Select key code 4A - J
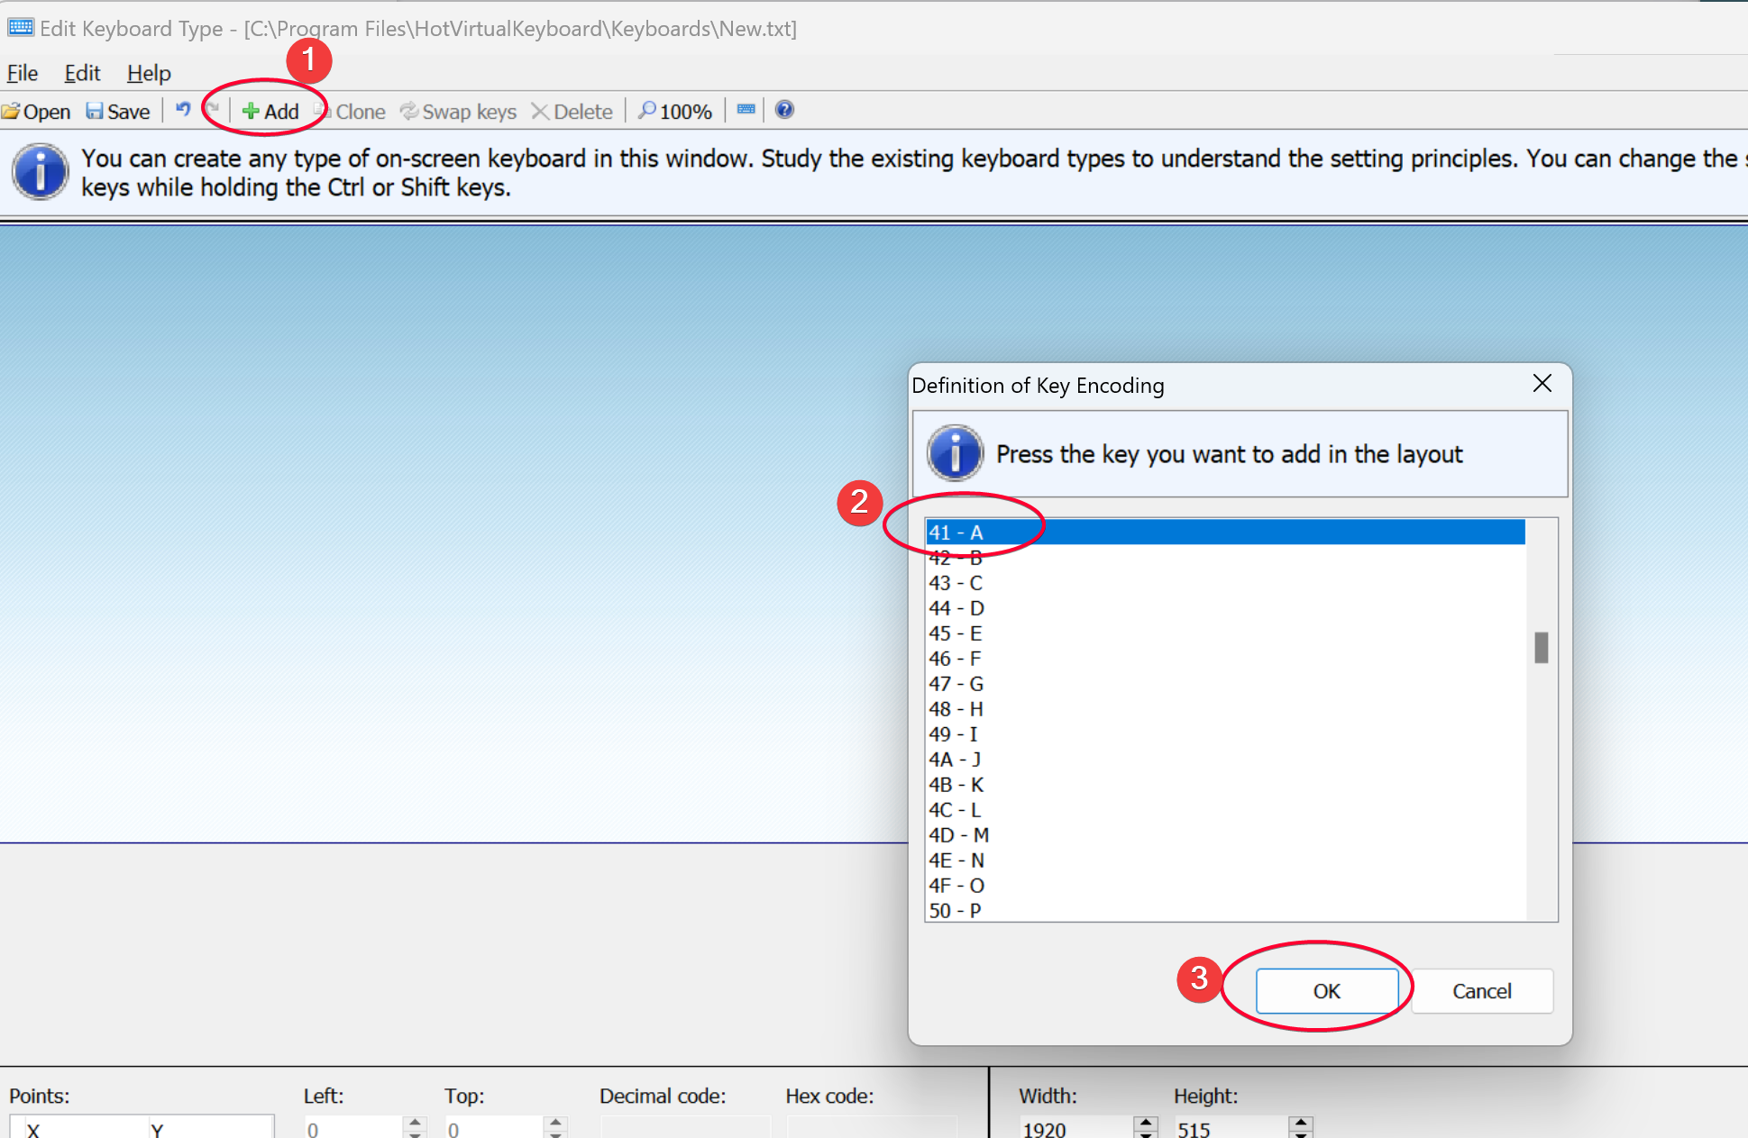1748x1138 pixels. click(x=1226, y=760)
